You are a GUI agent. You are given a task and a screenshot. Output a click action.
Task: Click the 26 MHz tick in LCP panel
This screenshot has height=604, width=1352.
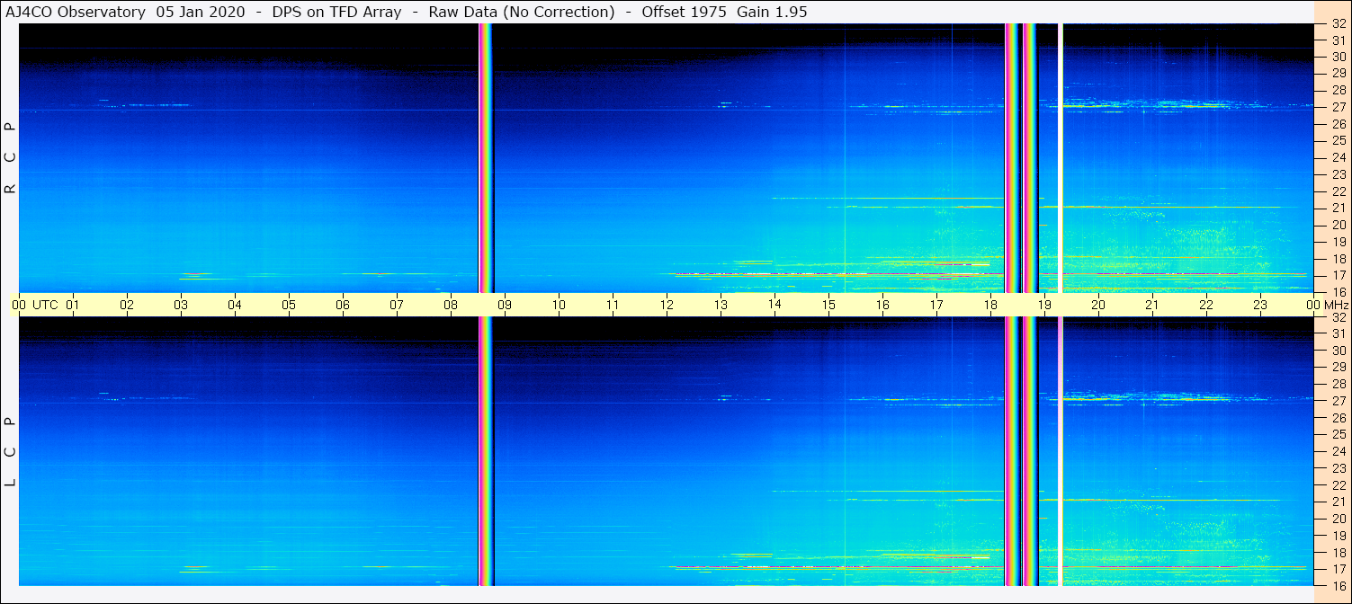coord(1339,418)
